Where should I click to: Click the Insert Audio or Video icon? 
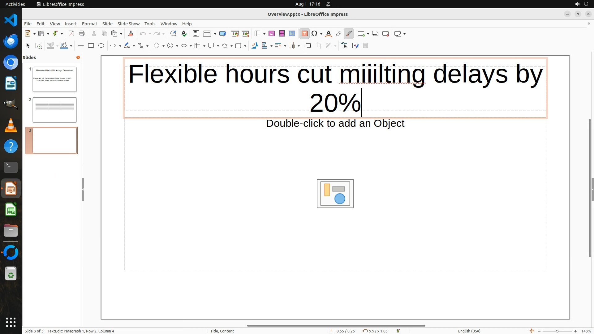click(x=282, y=34)
